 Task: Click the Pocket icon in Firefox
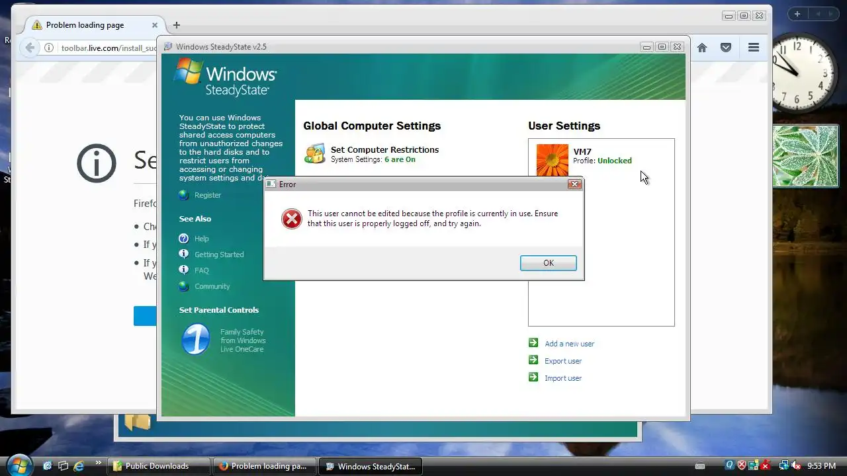726,48
